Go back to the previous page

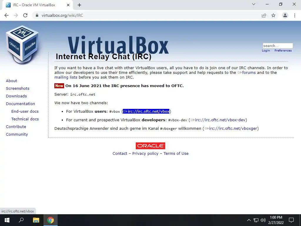pyautogui.click(x=6, y=15)
